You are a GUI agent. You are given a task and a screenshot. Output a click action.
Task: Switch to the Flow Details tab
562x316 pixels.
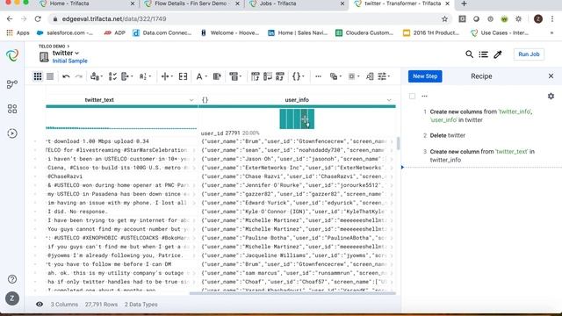pyautogui.click(x=191, y=4)
